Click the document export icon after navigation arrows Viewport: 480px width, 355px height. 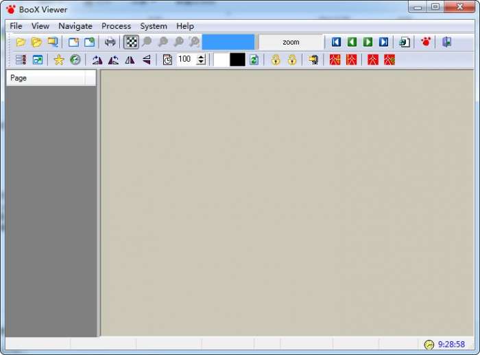click(x=405, y=42)
